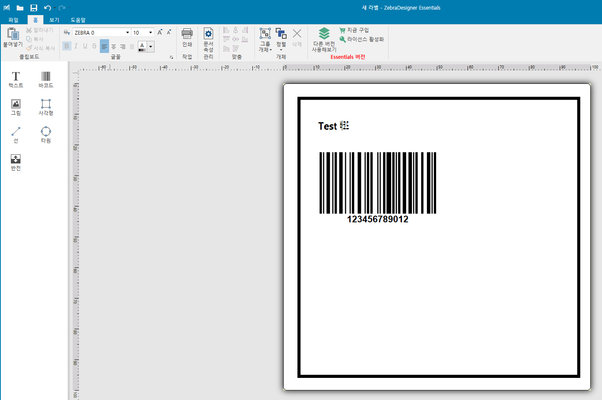The image size is (602, 400).
Task: Click the ZebraDesigner app icon in title bar
Action: click(x=7, y=8)
